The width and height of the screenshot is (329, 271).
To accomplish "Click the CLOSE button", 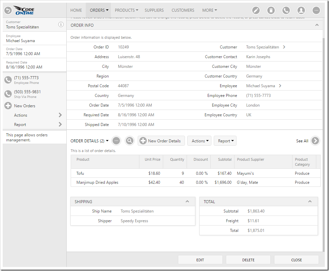I will 297,260.
